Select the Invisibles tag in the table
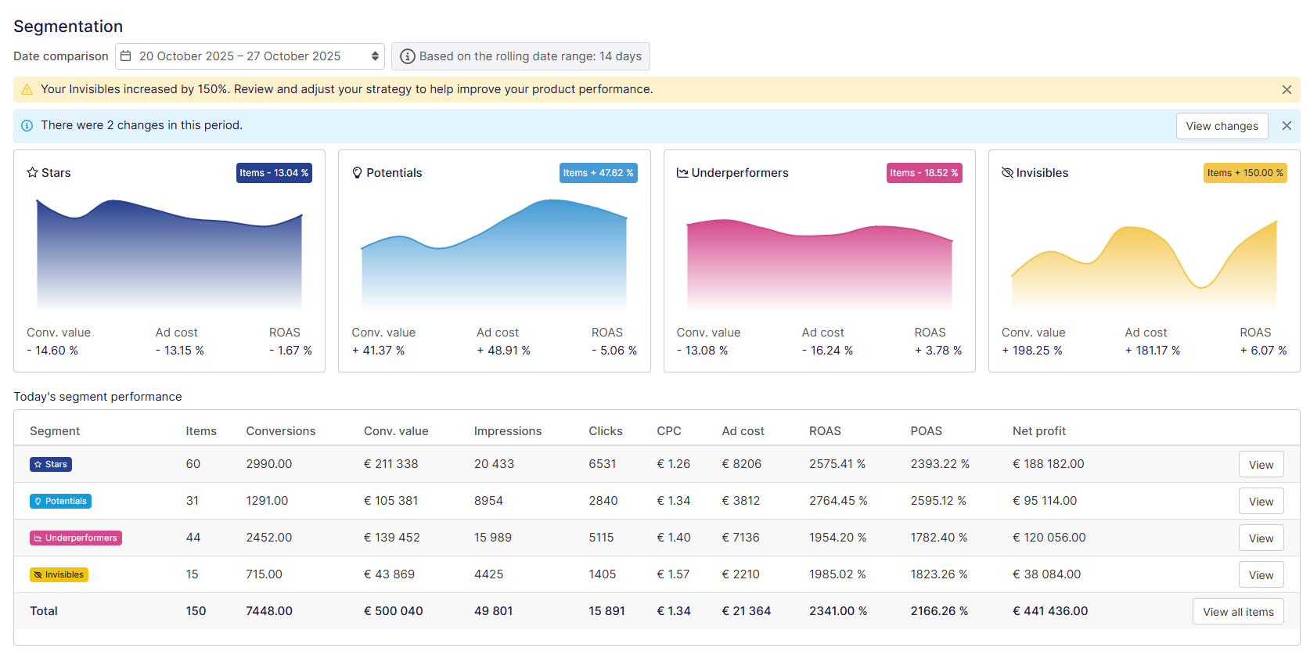The width and height of the screenshot is (1310, 655). [x=59, y=575]
